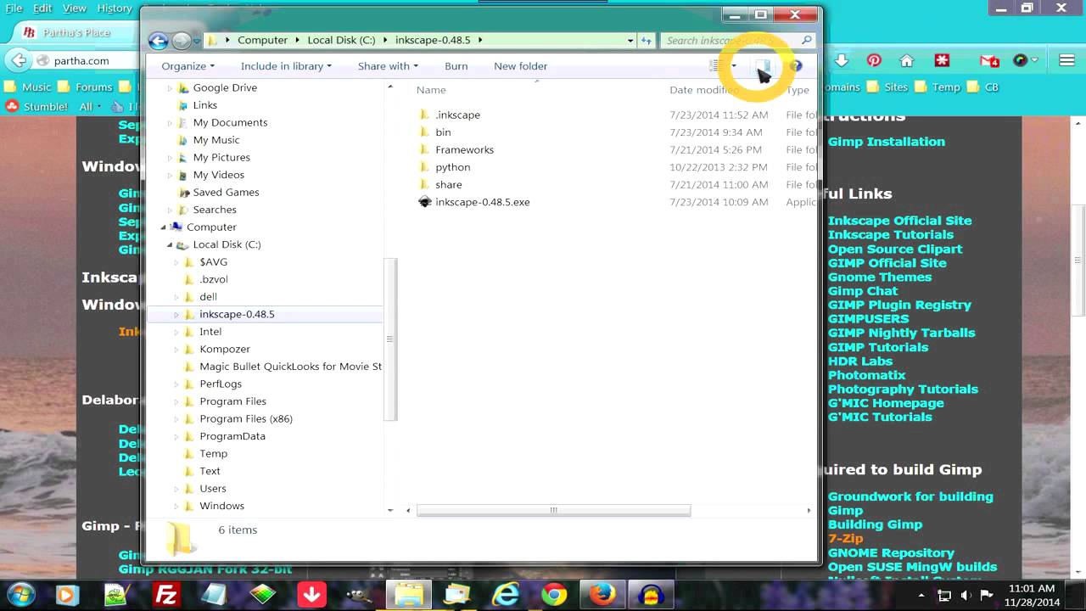Screen dimensions: 1086x611
Task: Open the Music bookmarks folder
Action: (28, 87)
